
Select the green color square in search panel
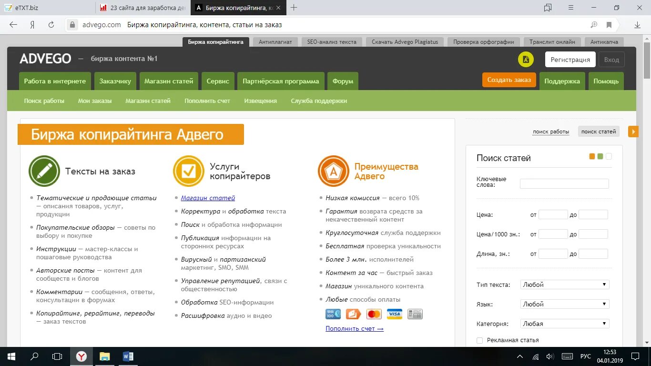(x=600, y=156)
